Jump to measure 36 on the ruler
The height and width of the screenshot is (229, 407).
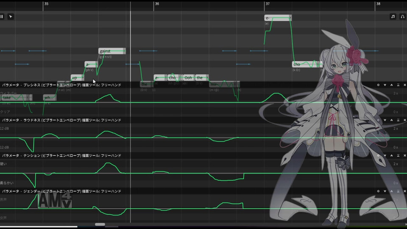click(x=157, y=4)
